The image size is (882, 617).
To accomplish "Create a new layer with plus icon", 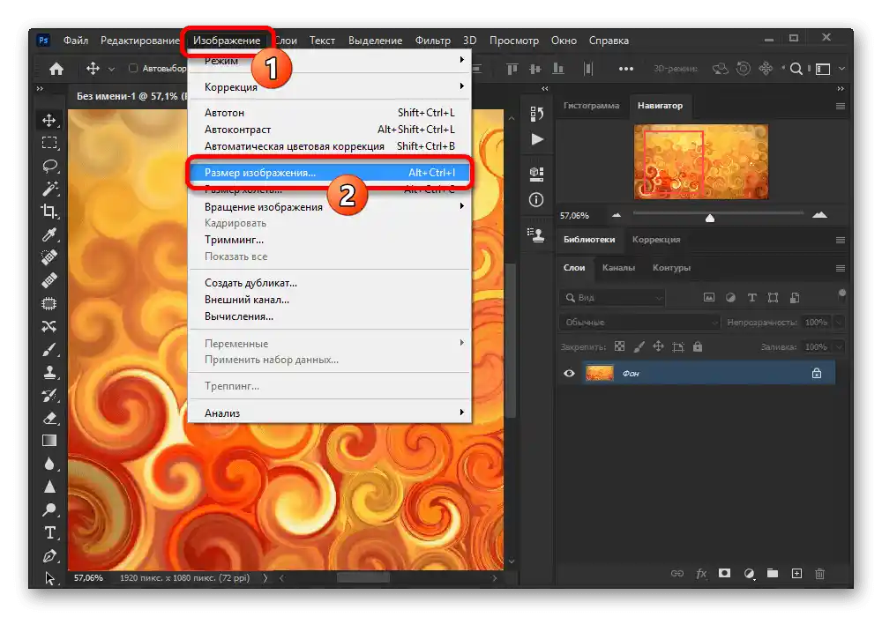I will tap(796, 573).
